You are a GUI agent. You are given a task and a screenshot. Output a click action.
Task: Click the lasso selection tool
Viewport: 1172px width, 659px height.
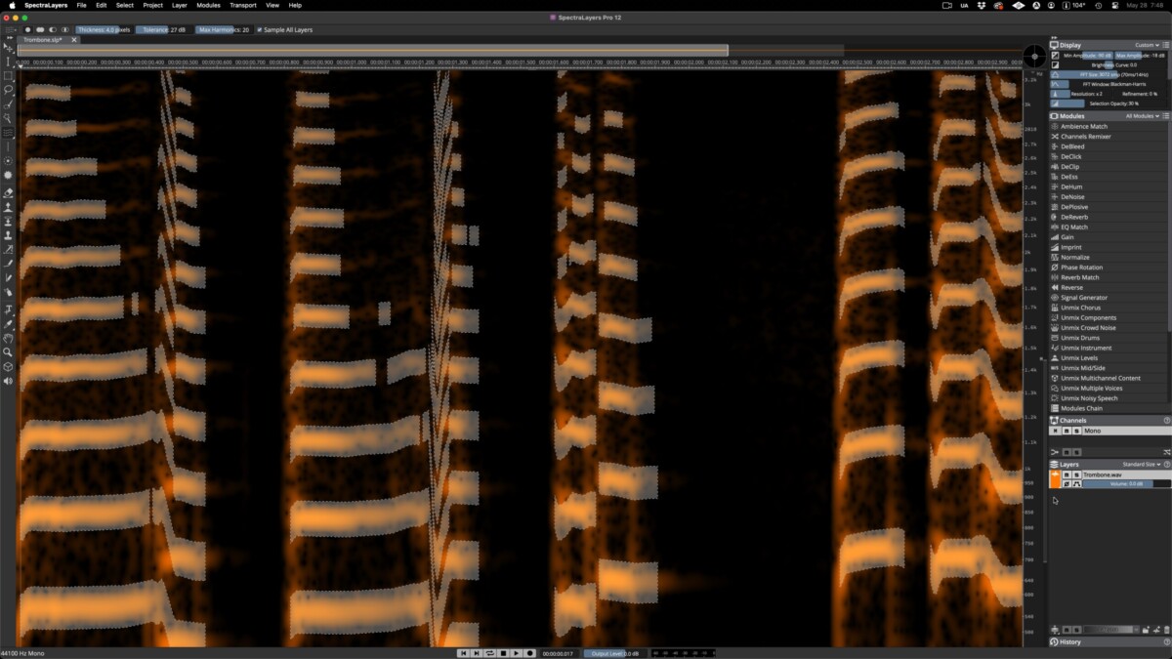(8, 89)
